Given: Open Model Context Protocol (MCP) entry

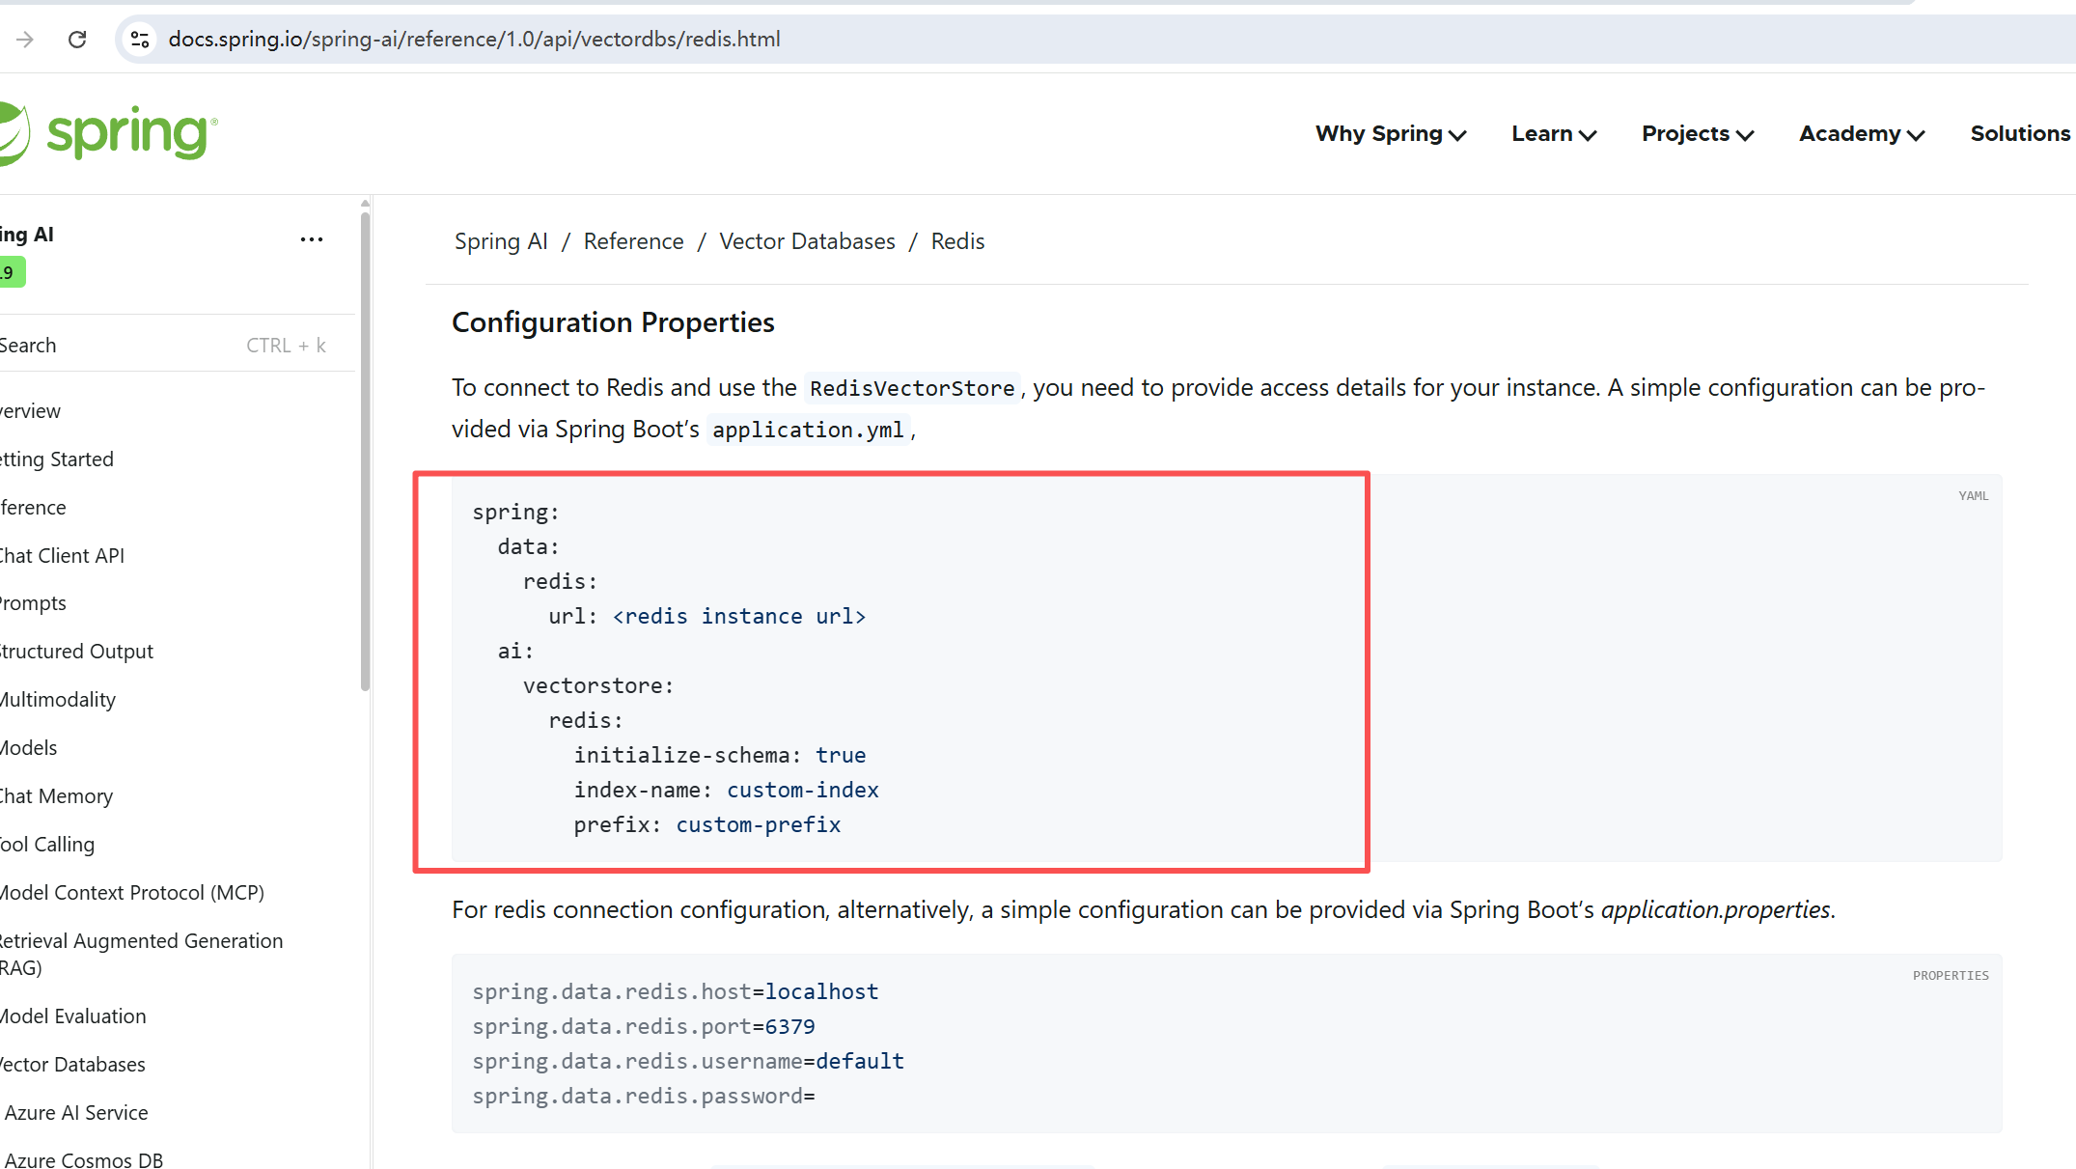Looking at the screenshot, I should [132, 893].
